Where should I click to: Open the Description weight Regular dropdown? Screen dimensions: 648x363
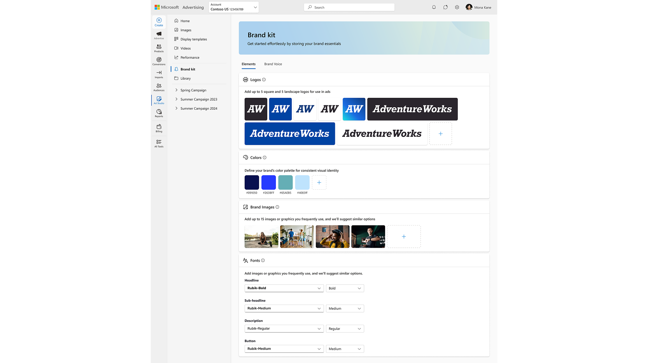tap(345, 329)
